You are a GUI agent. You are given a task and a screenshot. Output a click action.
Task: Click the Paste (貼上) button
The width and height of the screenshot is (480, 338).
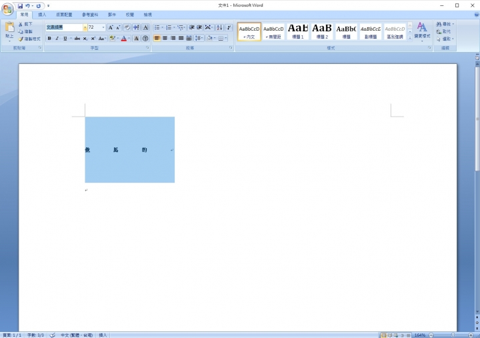point(9,31)
